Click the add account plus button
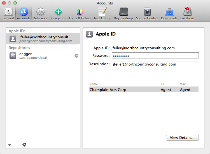The height and width of the screenshot is (154, 210). tap(10, 145)
